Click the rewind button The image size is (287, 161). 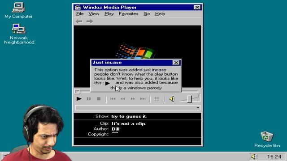pos(122,99)
